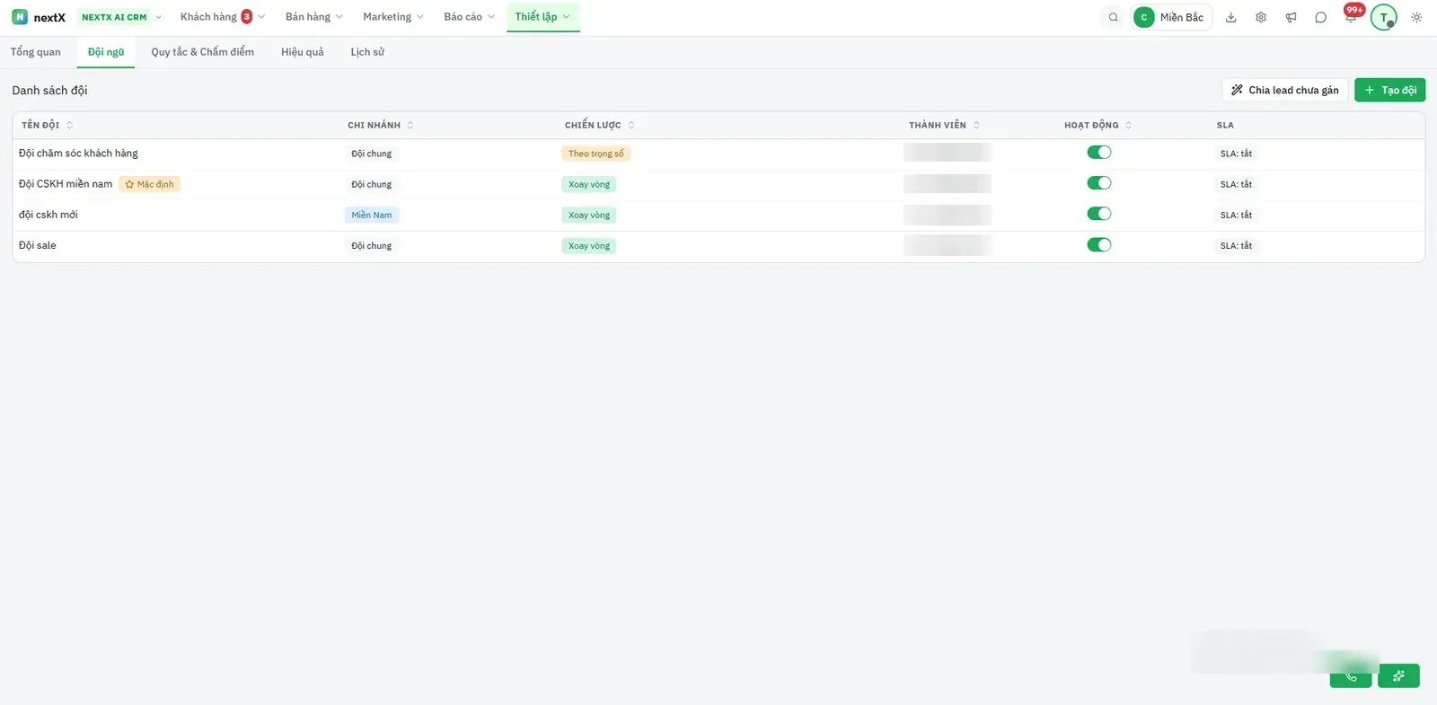Open the Thiết lập menu dropdown
The image size is (1437, 705).
542,17
